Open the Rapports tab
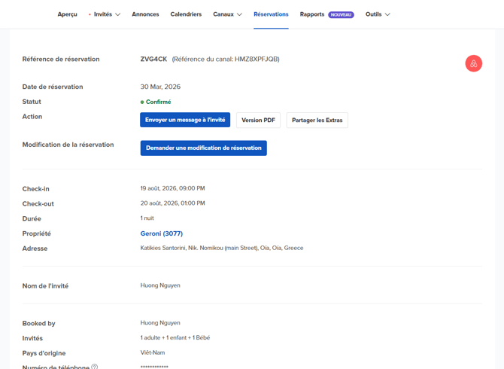This screenshot has height=369, width=504. [312, 14]
